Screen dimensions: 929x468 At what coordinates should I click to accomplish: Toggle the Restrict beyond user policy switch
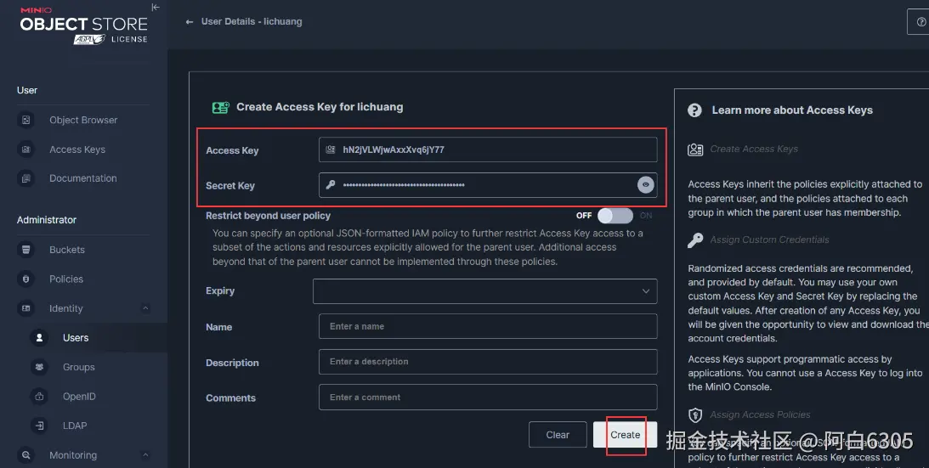pyautogui.click(x=615, y=216)
